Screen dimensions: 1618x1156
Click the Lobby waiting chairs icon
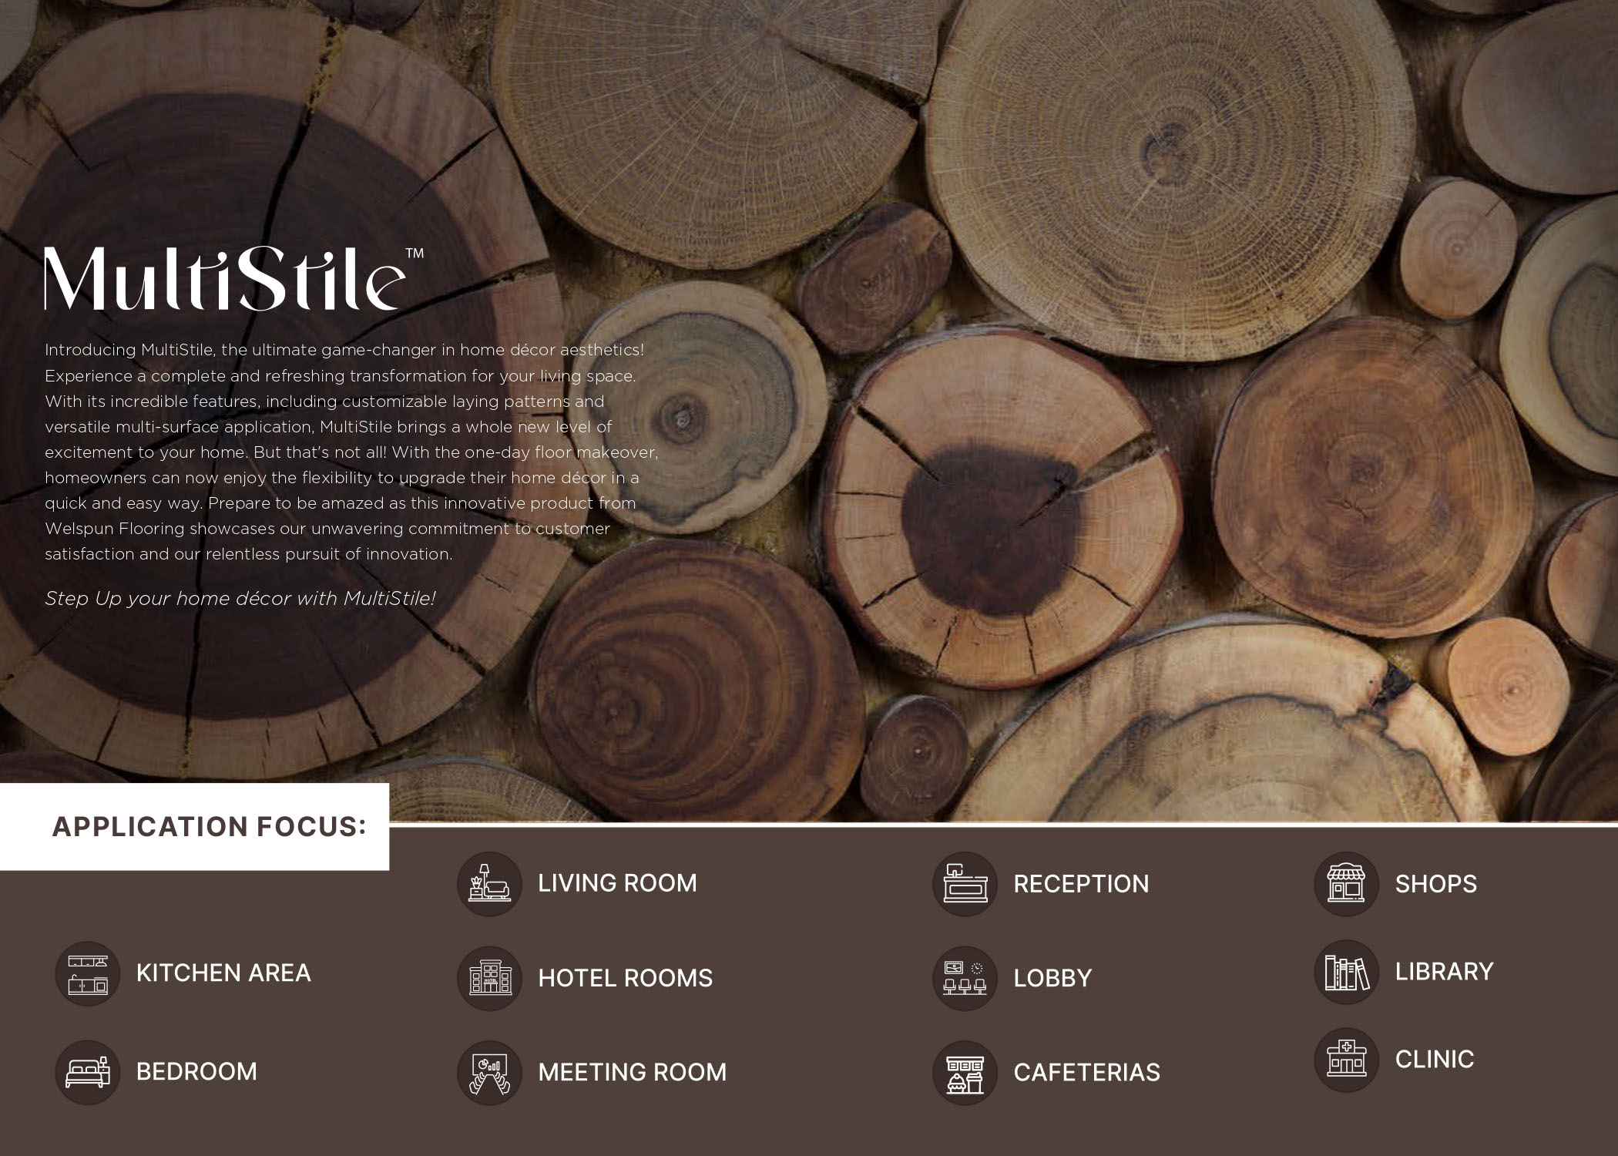(965, 978)
